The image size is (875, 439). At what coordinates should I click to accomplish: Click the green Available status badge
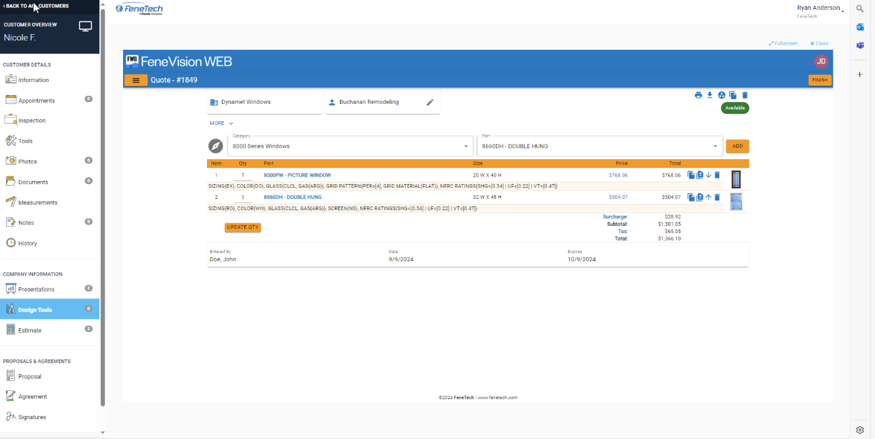click(735, 108)
